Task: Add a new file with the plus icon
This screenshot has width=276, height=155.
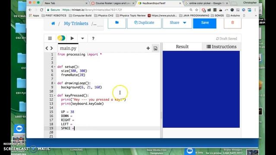Action: pos(148,48)
